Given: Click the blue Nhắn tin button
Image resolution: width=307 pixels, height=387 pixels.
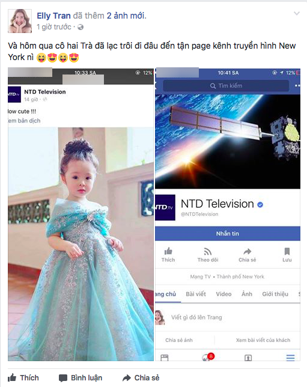Looking at the screenshot, I should (228, 234).
